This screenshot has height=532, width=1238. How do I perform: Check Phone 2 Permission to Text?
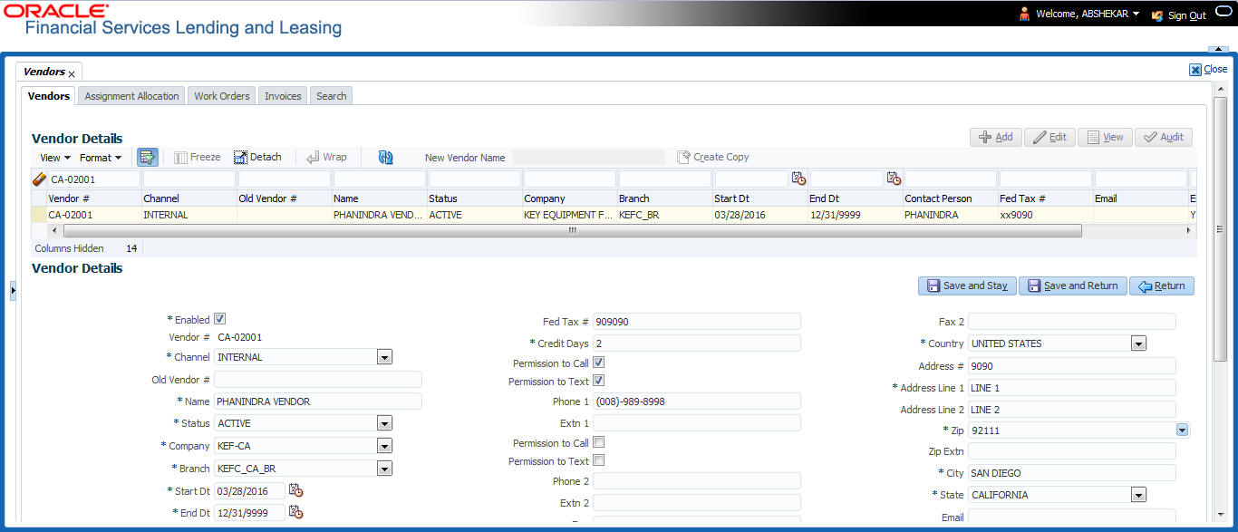pyautogui.click(x=598, y=460)
